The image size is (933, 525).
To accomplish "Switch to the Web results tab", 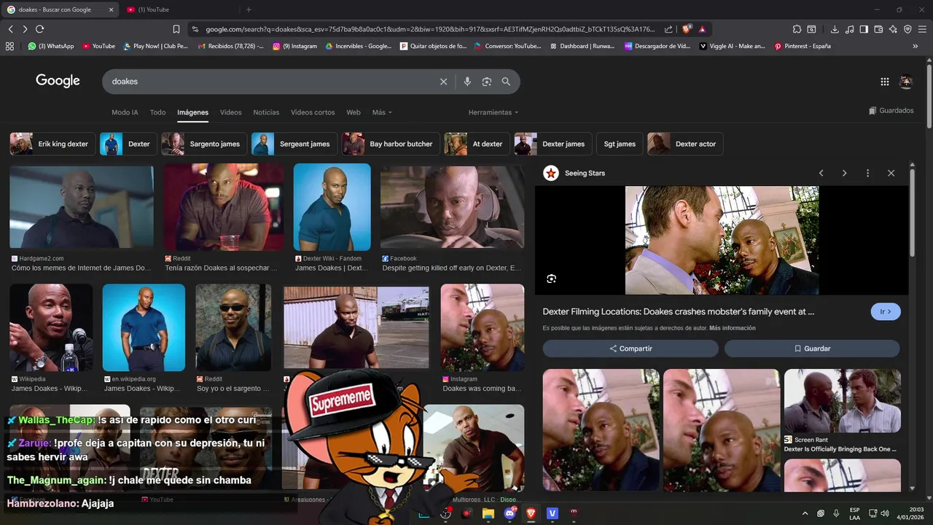I will point(354,112).
